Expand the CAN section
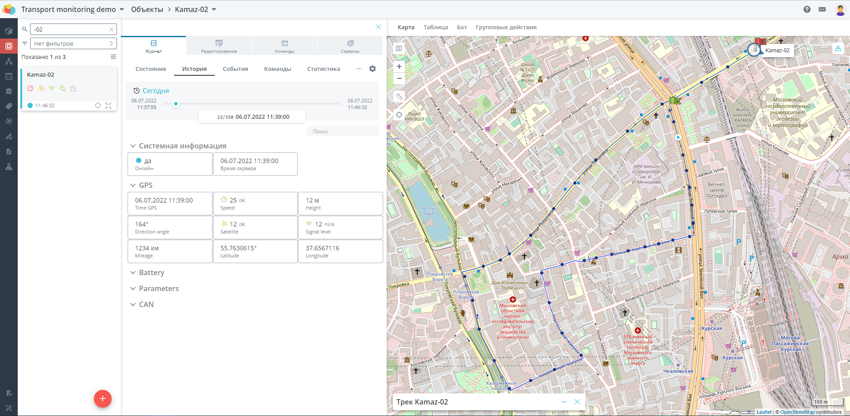Image resolution: width=850 pixels, height=416 pixels. coord(142,304)
